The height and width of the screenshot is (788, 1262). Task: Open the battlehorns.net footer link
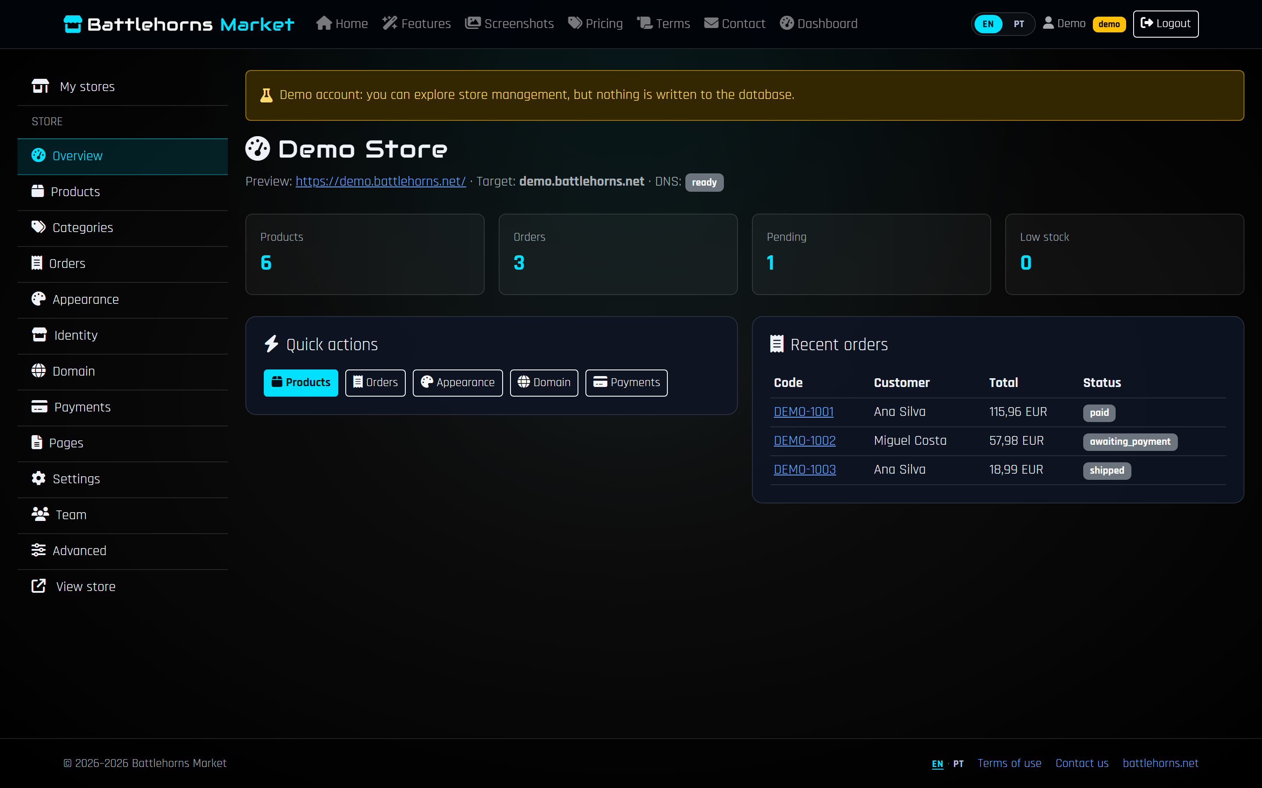[x=1160, y=763]
